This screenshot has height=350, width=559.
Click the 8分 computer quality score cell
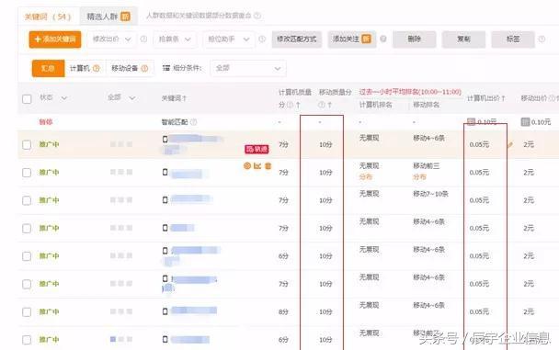click(283, 312)
